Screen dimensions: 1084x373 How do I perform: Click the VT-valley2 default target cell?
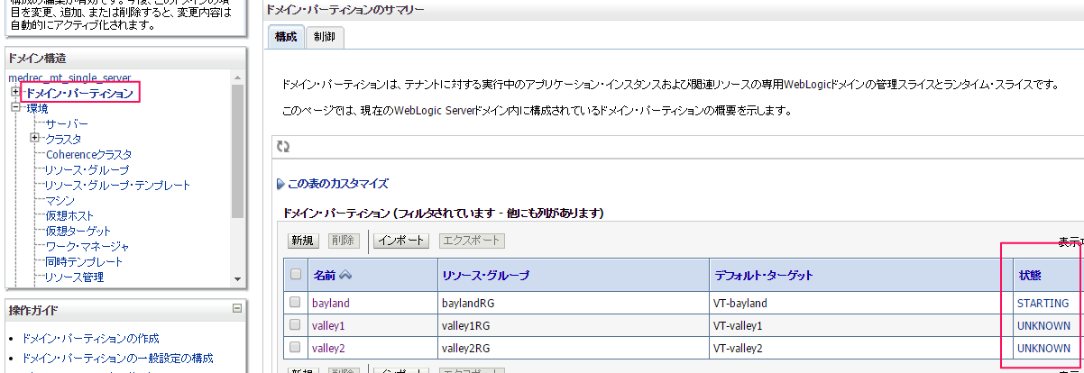point(738,348)
